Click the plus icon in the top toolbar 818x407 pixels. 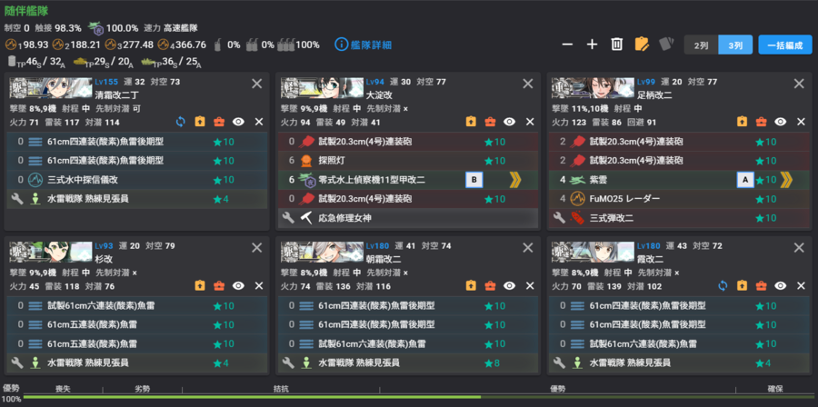click(592, 45)
